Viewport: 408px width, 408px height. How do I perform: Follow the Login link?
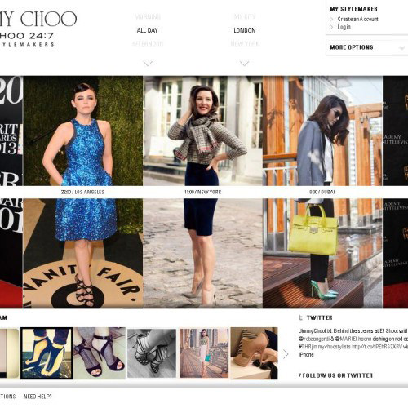pos(344,27)
